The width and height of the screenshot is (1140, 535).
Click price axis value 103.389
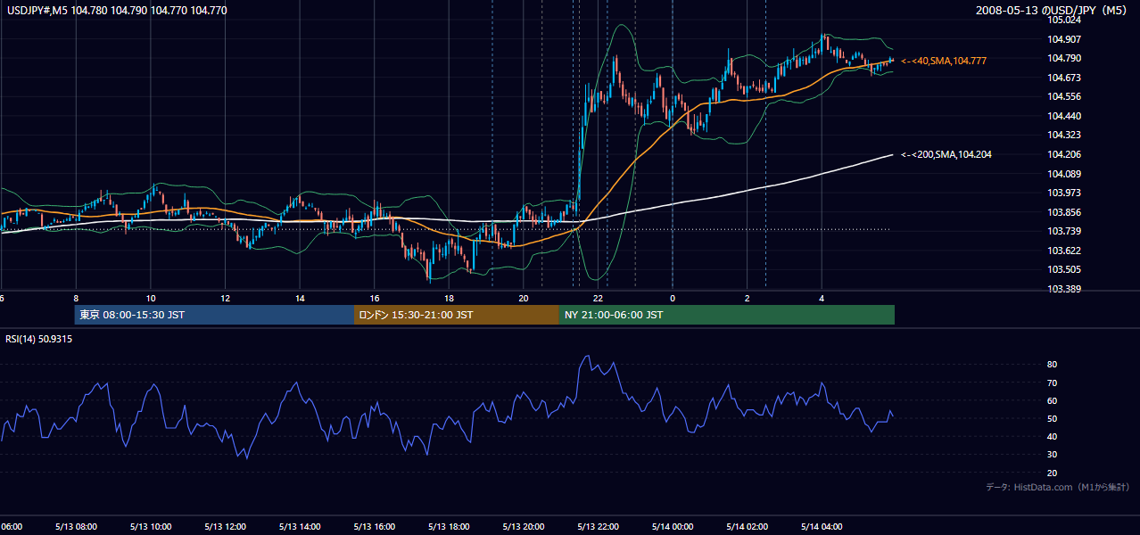pos(1064,289)
